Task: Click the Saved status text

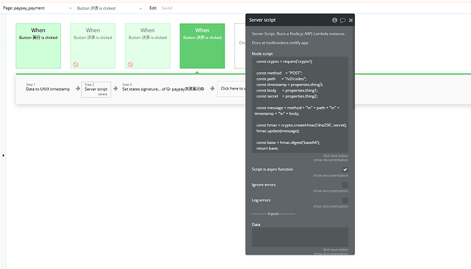Action: 167,8
